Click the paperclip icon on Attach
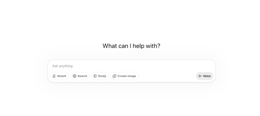The width and height of the screenshot is (260, 116). (54, 76)
